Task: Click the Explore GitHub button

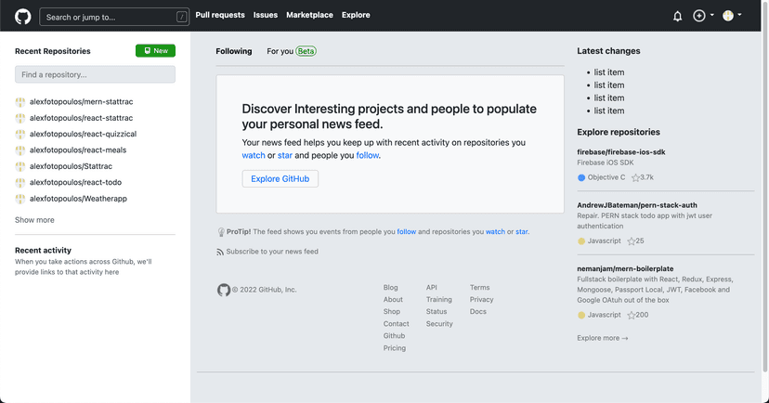Action: (280, 179)
